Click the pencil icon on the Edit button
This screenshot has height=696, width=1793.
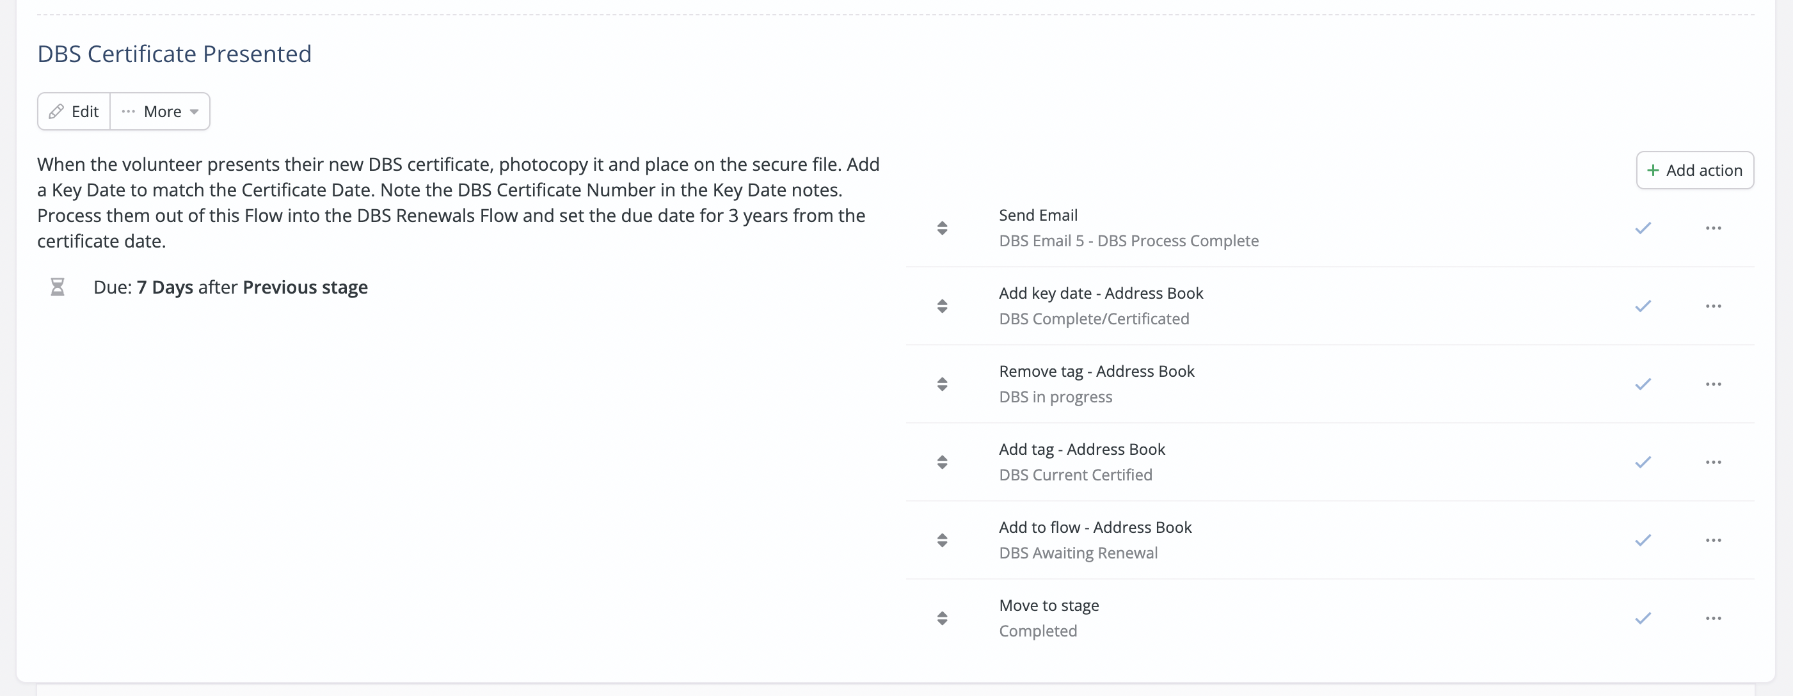point(58,111)
